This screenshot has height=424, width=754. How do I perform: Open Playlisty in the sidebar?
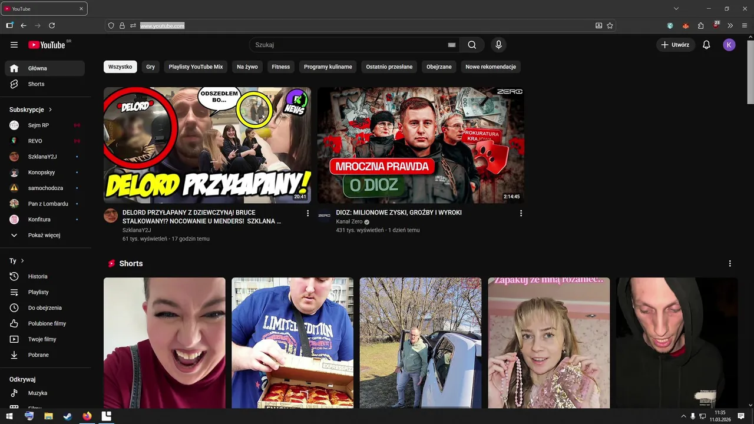point(45,292)
